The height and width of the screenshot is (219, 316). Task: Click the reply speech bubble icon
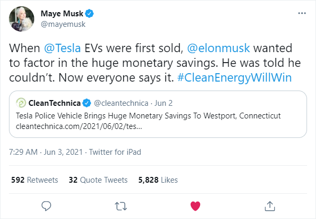pos(46,206)
